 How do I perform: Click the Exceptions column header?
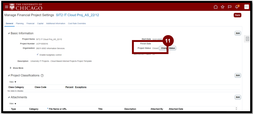click(x=81, y=87)
